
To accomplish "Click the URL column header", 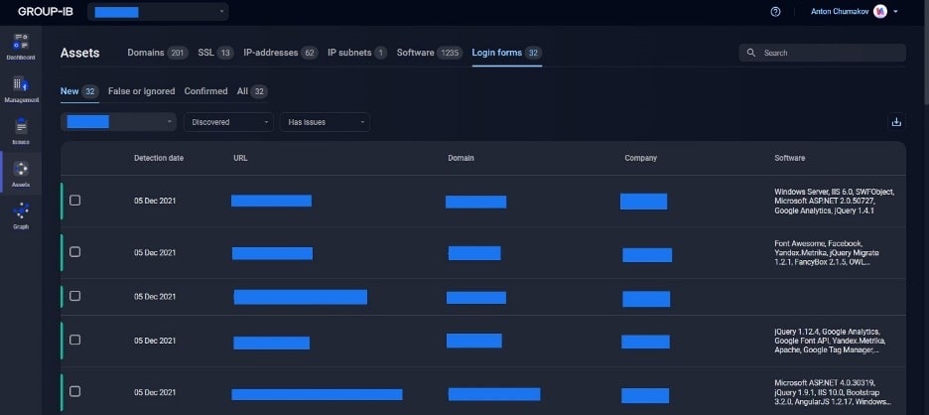I will point(240,158).
